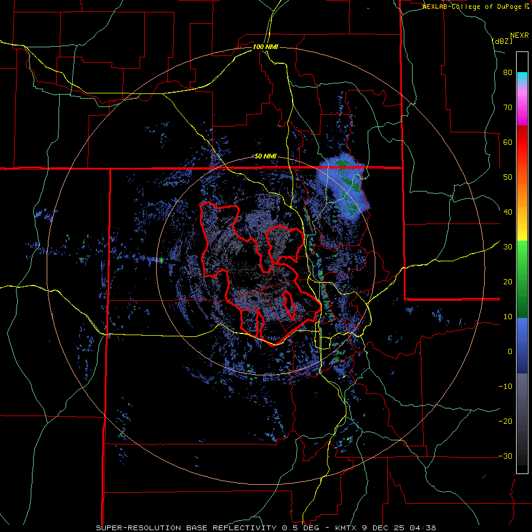
Task: Click the 70 dBZ legend value
Action: (x=508, y=108)
